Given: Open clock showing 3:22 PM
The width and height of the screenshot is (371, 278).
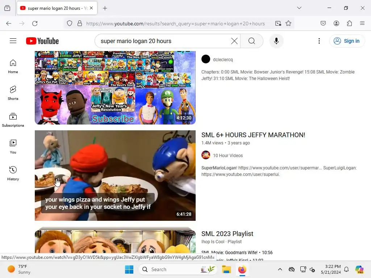Looking at the screenshot, I should (x=331, y=269).
